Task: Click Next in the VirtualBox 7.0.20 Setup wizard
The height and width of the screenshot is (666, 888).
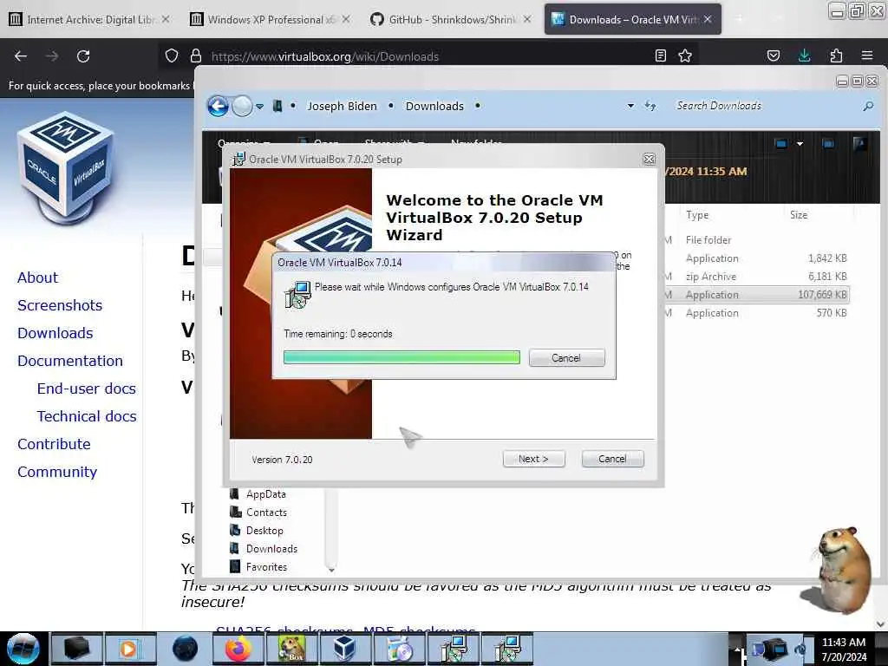Action: point(533,459)
